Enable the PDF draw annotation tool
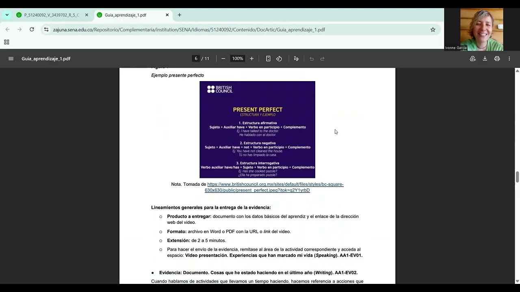This screenshot has height=292, width=520. tap(296, 59)
